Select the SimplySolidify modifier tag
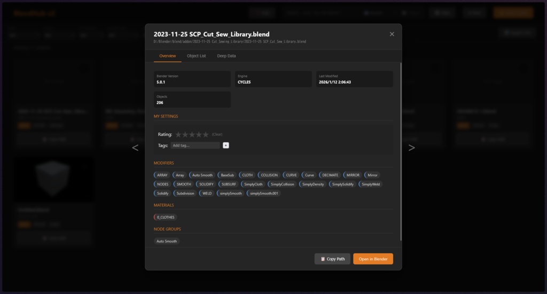Image resolution: width=547 pixels, height=294 pixels. point(342,184)
